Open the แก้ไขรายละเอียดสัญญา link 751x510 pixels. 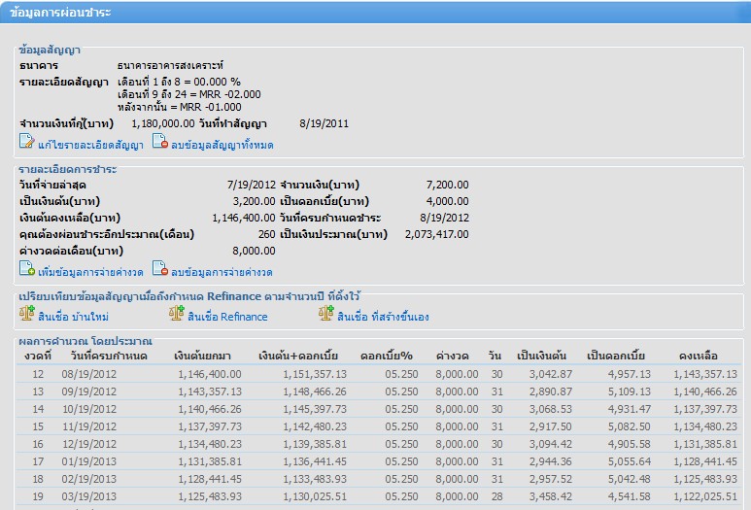click(90, 145)
